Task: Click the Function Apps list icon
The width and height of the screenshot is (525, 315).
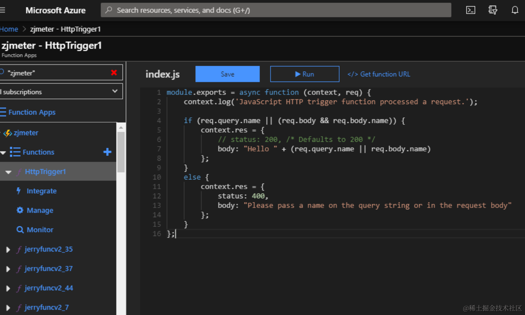Action: pyautogui.click(x=3, y=112)
